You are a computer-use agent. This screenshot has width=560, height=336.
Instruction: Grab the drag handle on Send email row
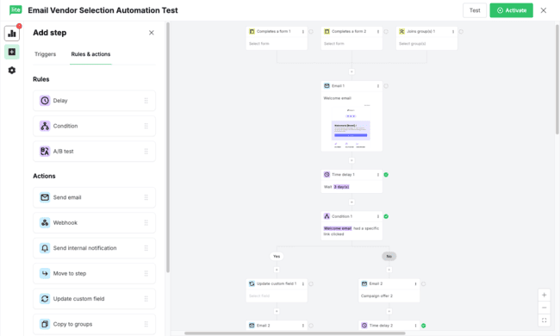point(146,197)
